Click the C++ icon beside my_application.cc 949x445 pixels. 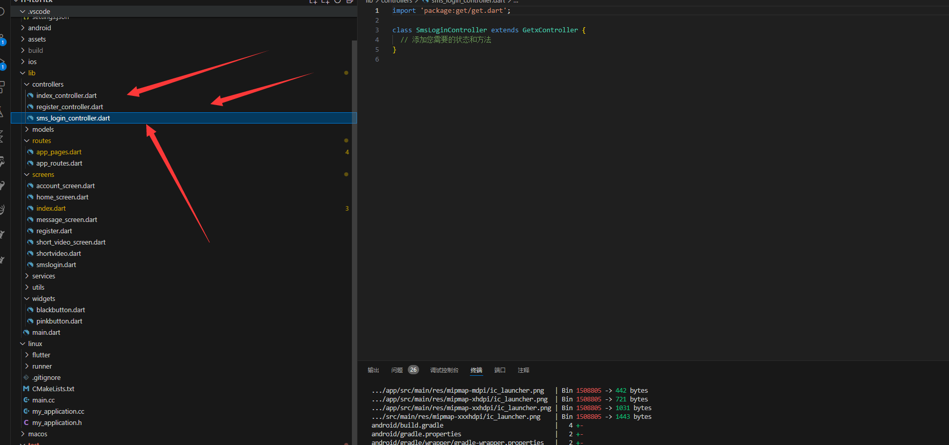coord(26,411)
